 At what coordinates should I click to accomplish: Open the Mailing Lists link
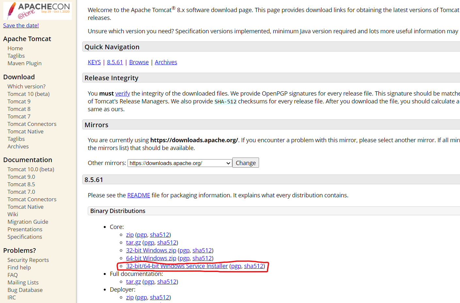(x=23, y=282)
